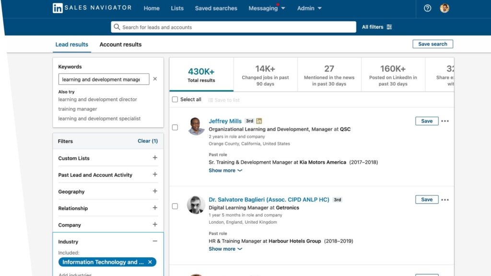Go to Home in the navigation bar
Viewport: 491px width, 276px height.
point(152,8)
